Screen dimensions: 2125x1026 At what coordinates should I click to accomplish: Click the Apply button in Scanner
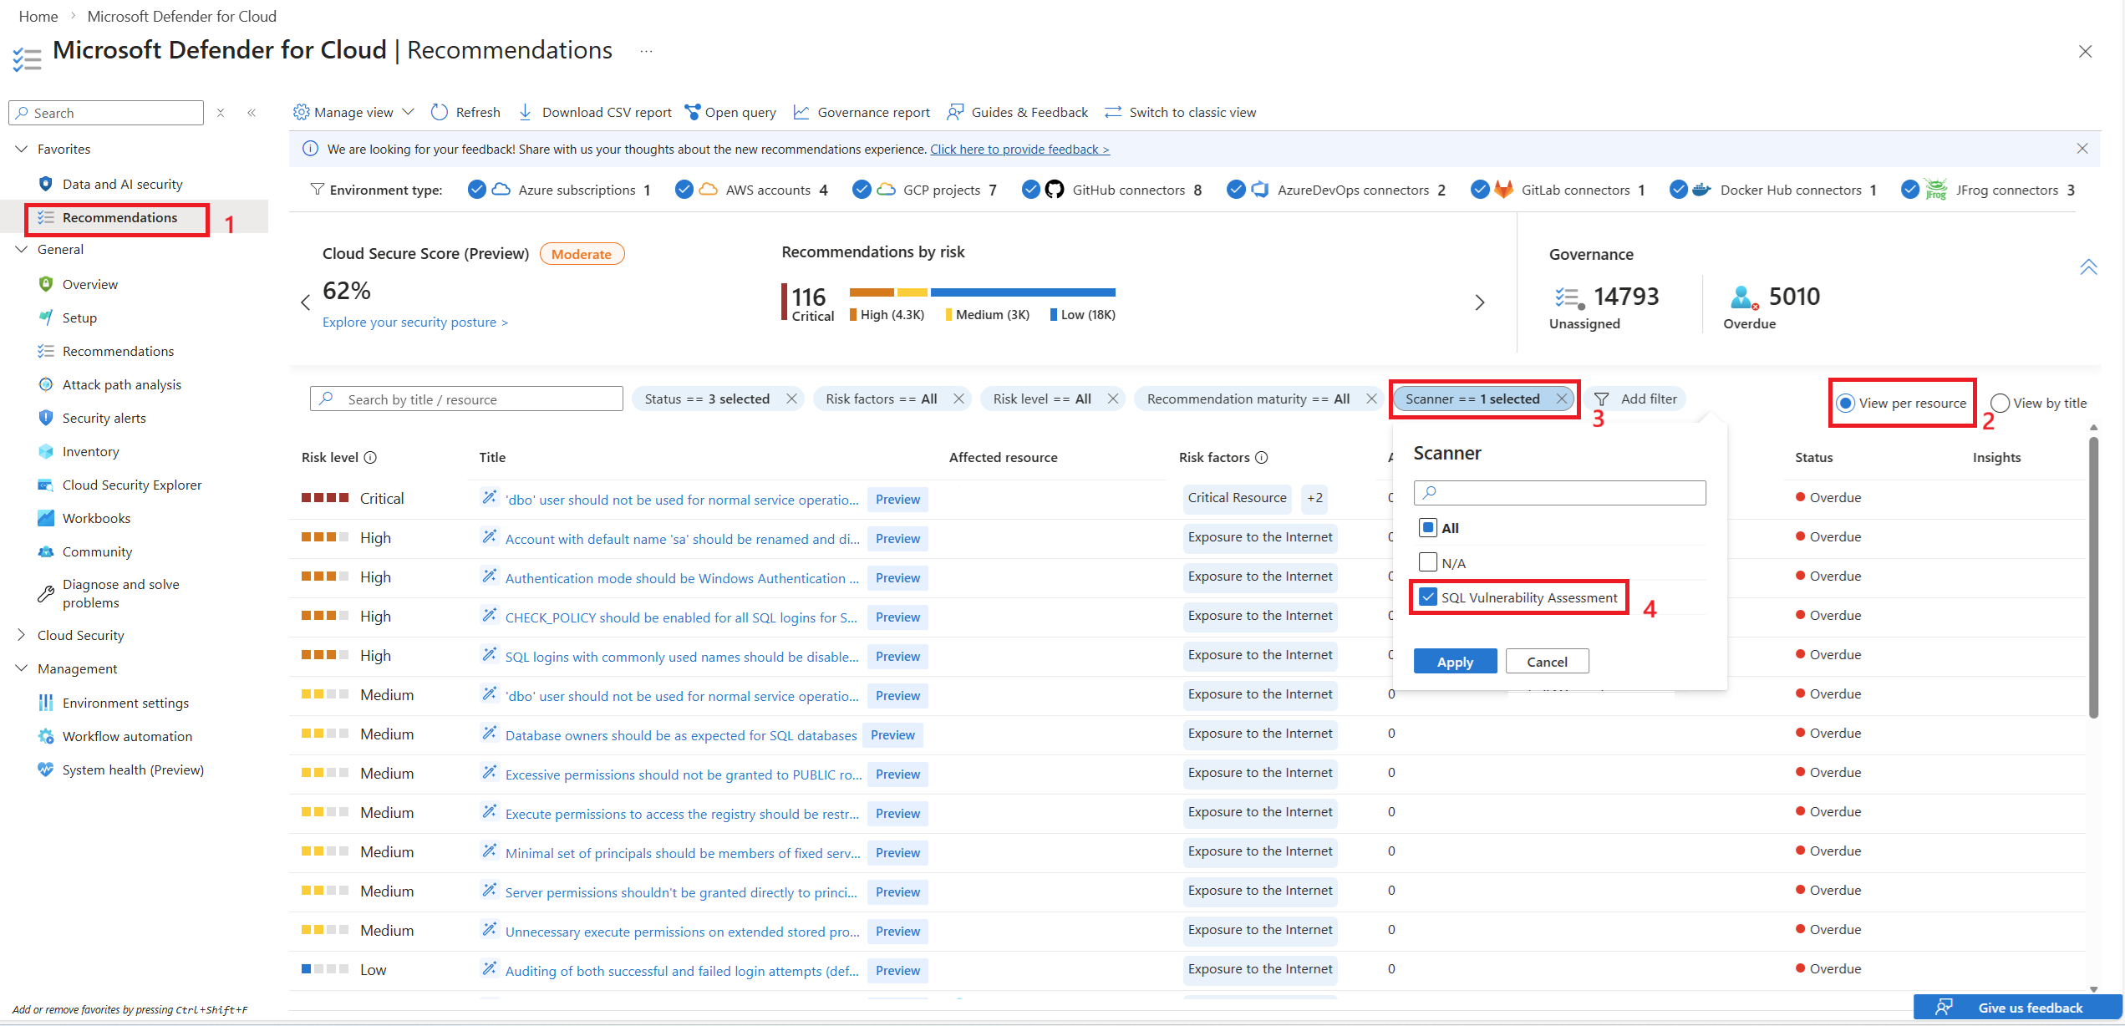pyautogui.click(x=1455, y=662)
